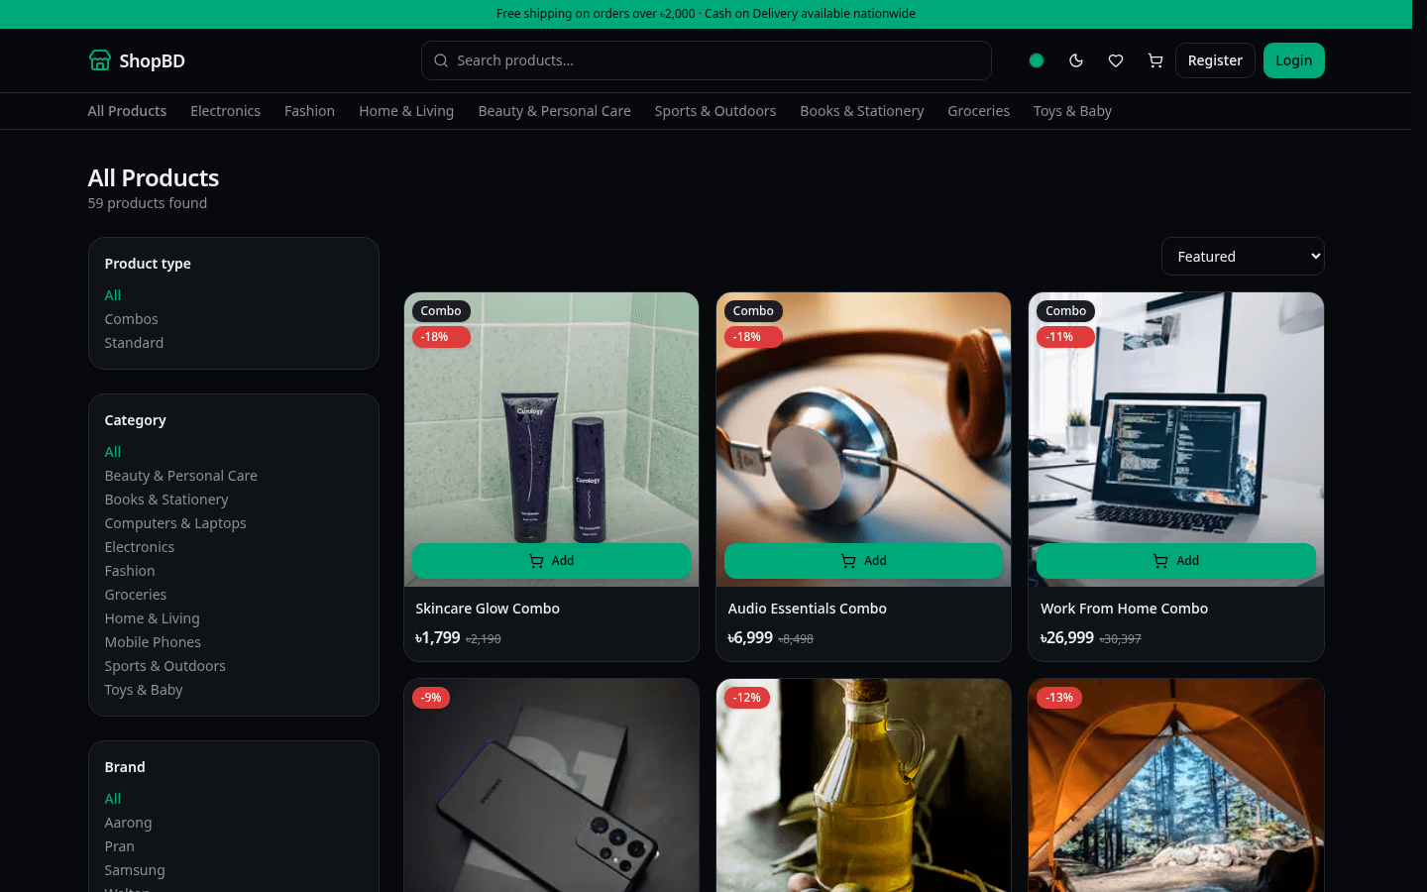Screen dimensions: 1427x892
Task: Open Groceries nav tab
Action: [978, 111]
